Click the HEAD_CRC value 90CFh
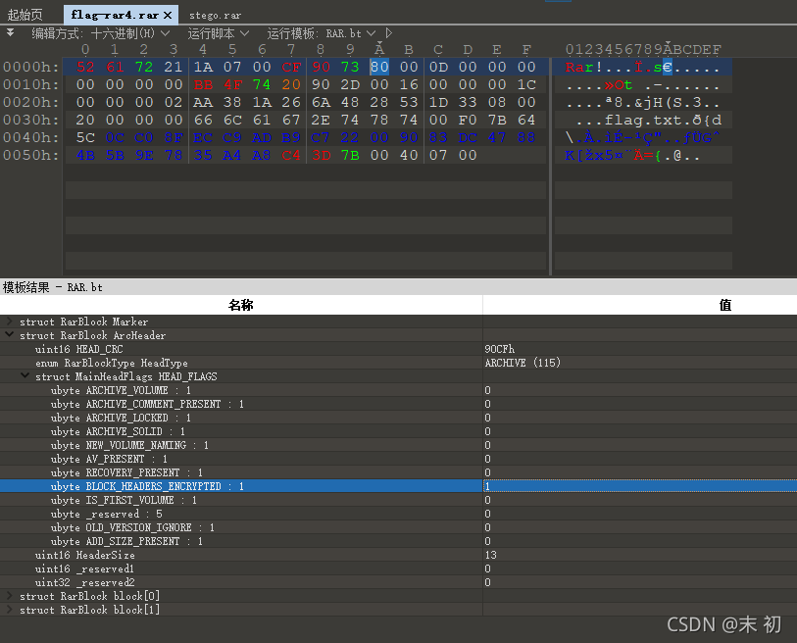 [500, 349]
